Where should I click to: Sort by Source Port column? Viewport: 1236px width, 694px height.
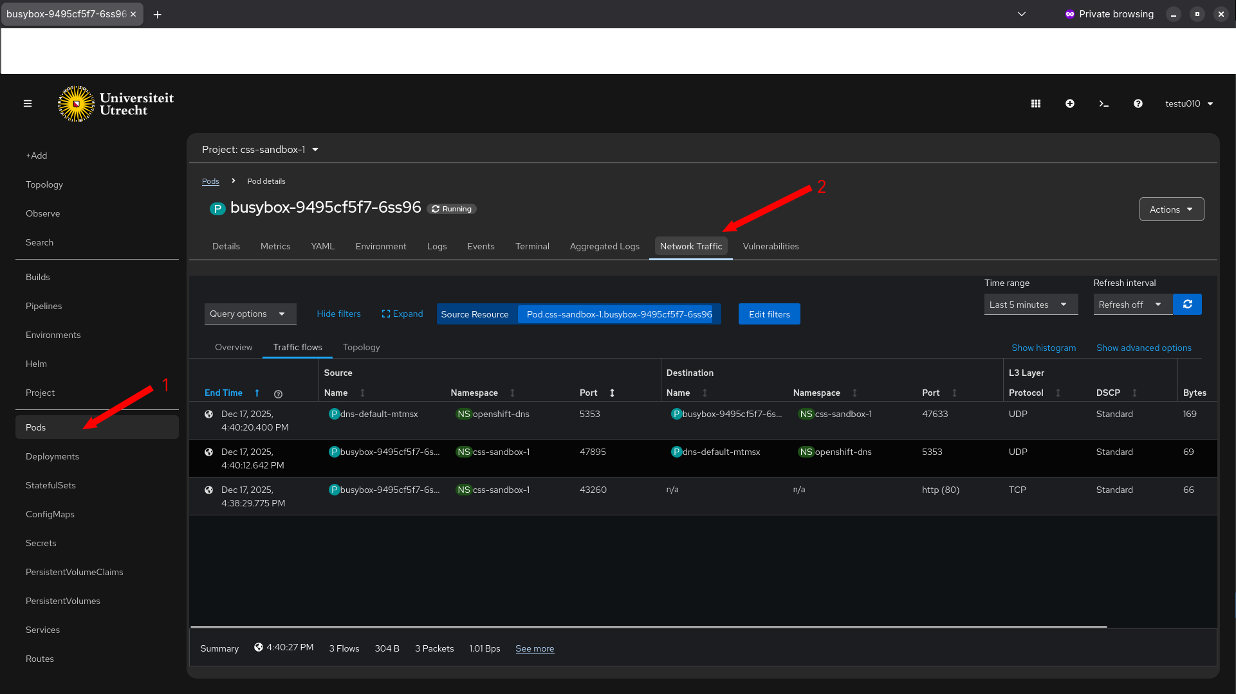pos(612,393)
